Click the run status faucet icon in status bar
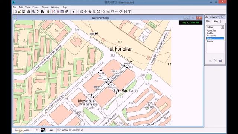This screenshot has width=238, height=134. tap(43, 130)
